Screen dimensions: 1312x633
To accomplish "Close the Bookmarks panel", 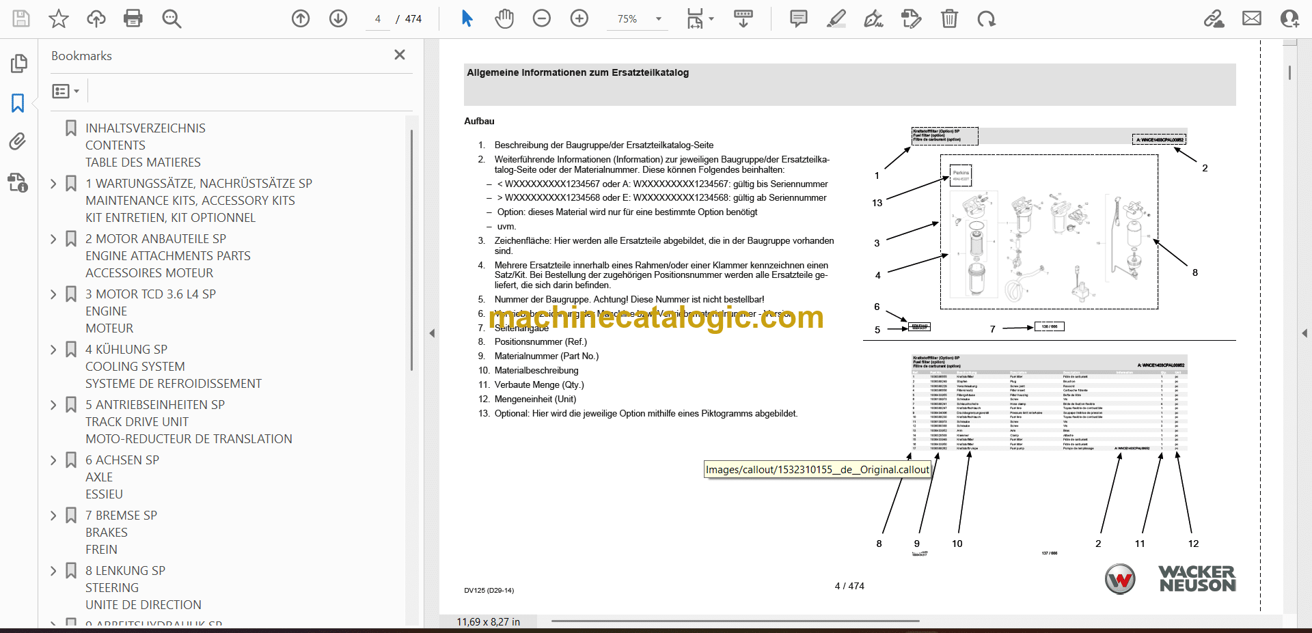I will click(400, 55).
